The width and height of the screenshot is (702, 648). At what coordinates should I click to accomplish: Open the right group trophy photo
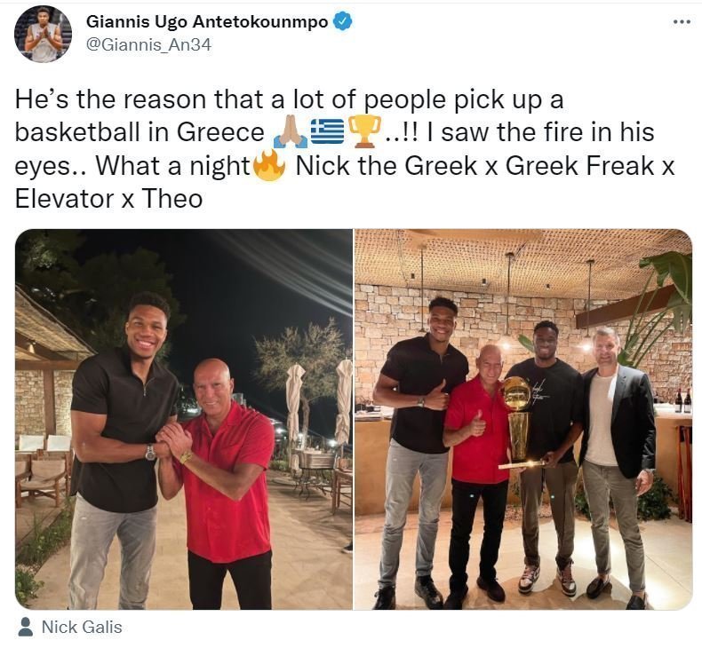pos(523,420)
